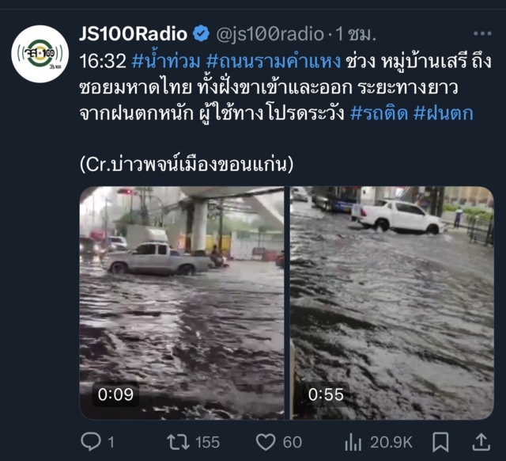Click the blue verified badge

click(x=201, y=33)
